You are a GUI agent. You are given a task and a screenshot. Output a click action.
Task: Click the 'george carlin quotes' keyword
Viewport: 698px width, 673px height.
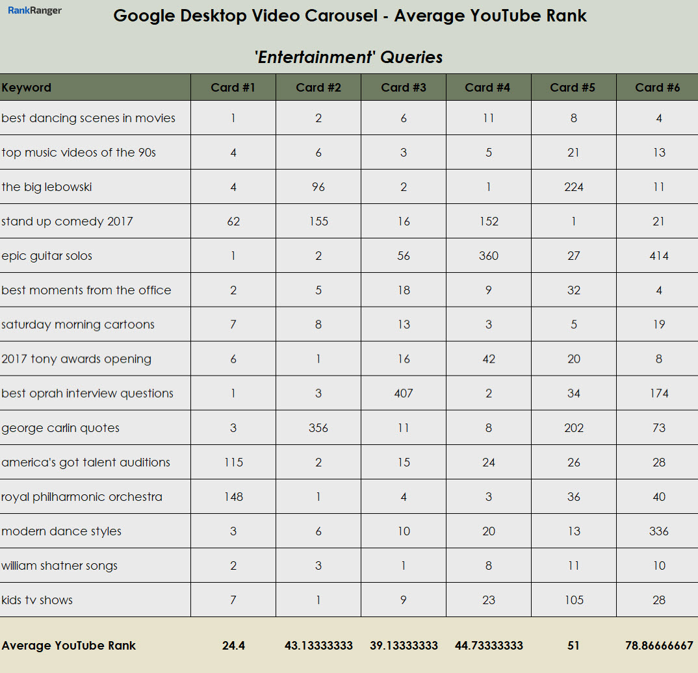(60, 428)
